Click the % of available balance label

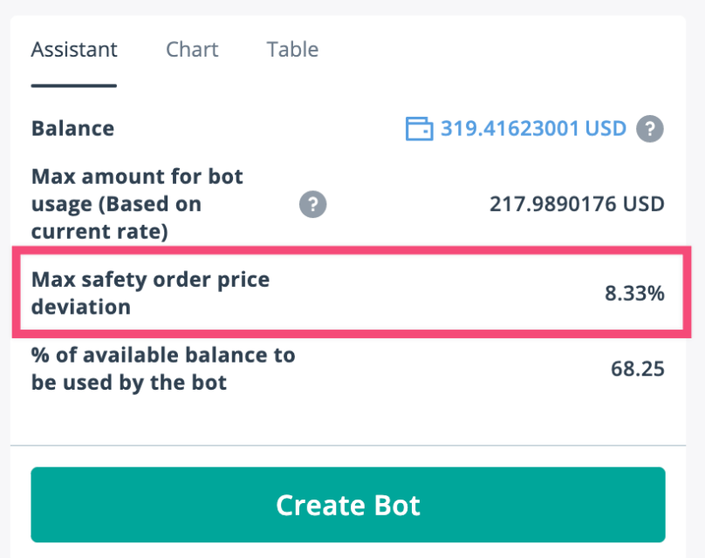point(163,369)
